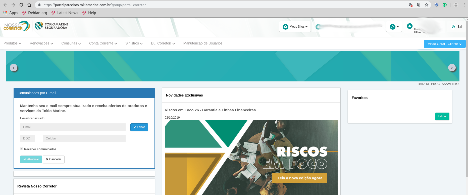Show previous banner slide arrow
The image size is (468, 195).
pos(14,68)
